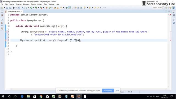Close the QueryParser.java tab
176x99 pixels.
pos(21,12)
